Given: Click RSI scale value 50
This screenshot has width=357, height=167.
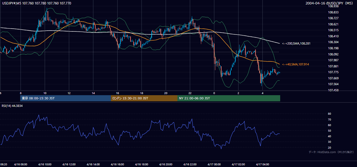Looking at the screenshot, I should coord(330,131).
